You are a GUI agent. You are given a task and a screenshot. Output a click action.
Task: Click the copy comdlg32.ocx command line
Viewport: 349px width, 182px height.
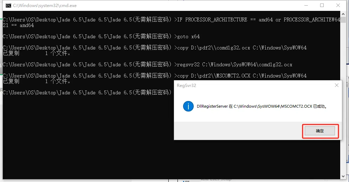click(x=155, y=48)
